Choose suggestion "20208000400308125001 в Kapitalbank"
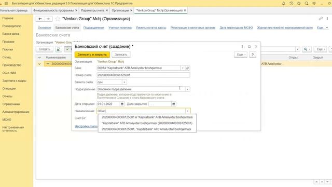 tap(147, 117)
